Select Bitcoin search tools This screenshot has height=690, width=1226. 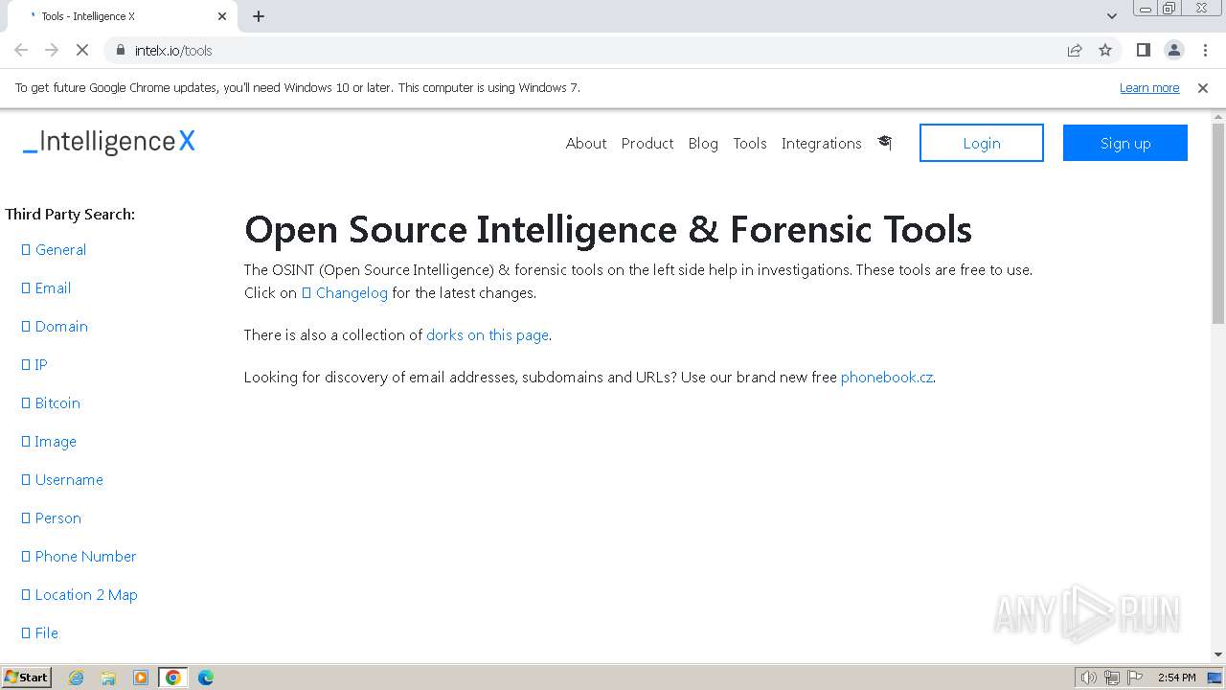pos(51,402)
